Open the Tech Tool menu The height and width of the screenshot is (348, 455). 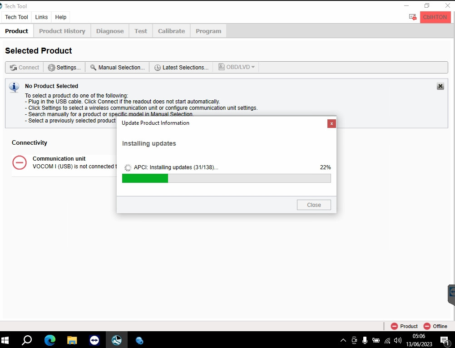(16, 17)
